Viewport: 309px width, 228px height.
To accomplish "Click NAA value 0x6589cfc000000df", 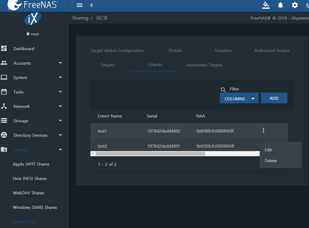I will (x=215, y=131).
